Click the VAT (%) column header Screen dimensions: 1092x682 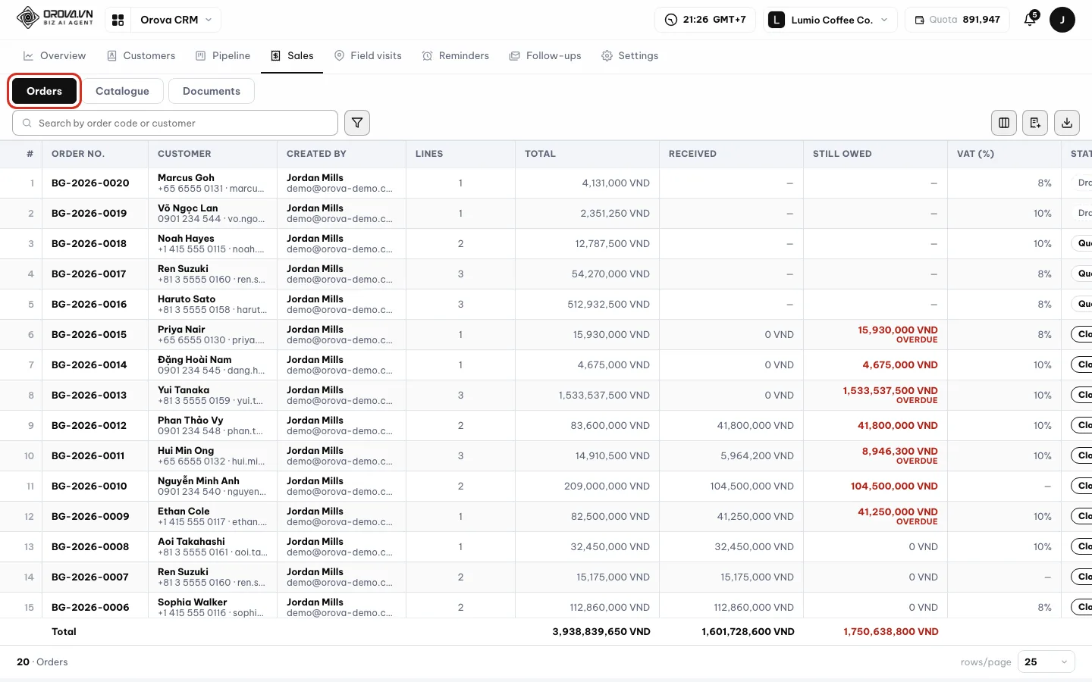(x=975, y=154)
